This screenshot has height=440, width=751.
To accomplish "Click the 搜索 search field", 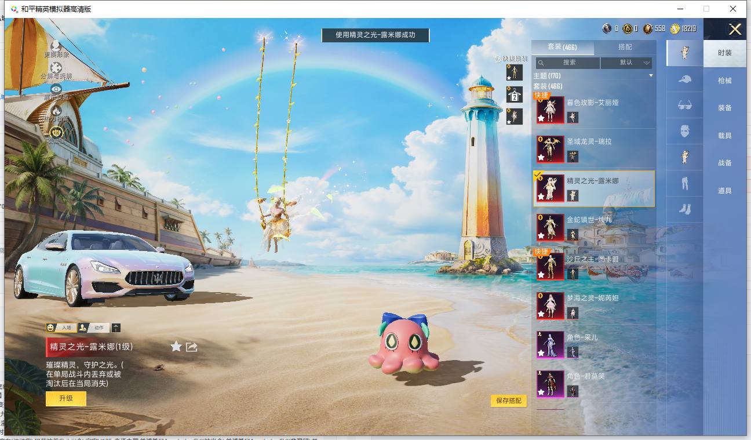I will [x=567, y=63].
